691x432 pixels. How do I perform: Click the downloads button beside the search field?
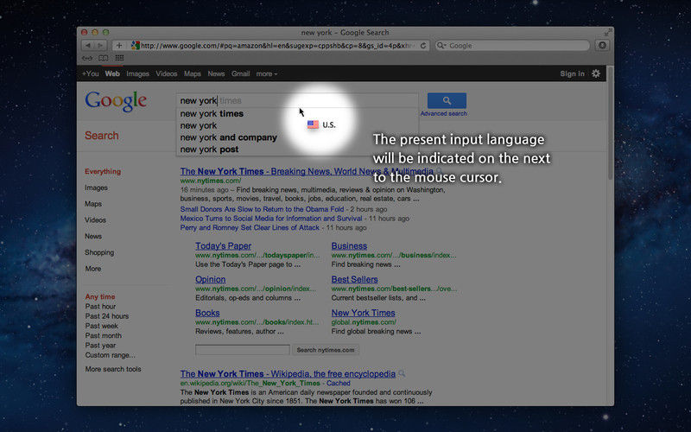(602, 46)
